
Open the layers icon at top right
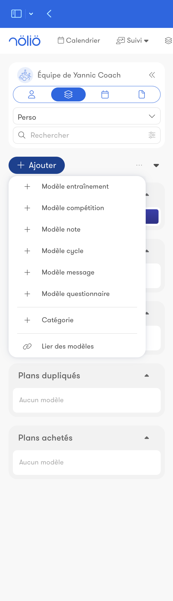168,41
